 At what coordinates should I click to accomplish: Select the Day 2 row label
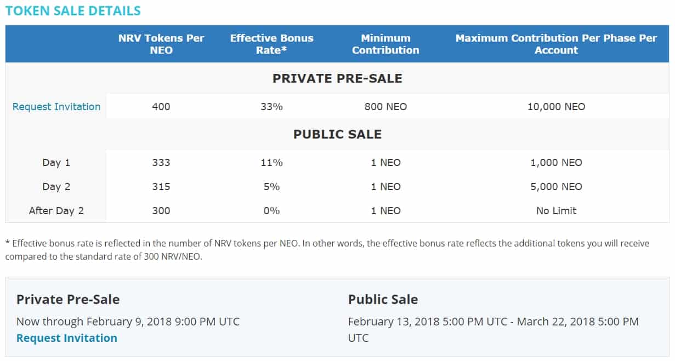click(56, 187)
